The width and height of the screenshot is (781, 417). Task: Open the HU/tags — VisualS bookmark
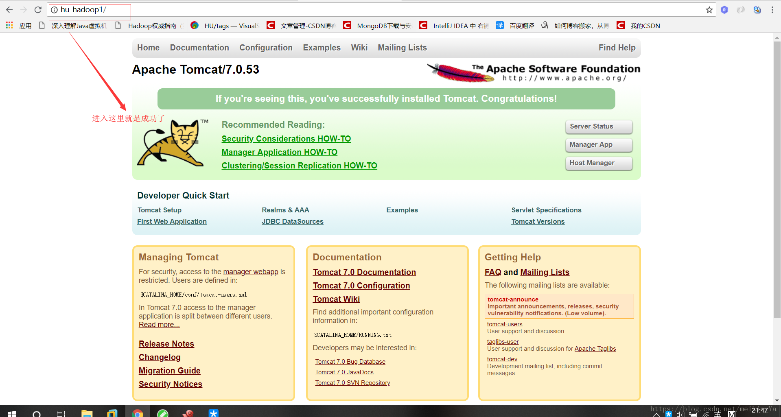point(225,26)
